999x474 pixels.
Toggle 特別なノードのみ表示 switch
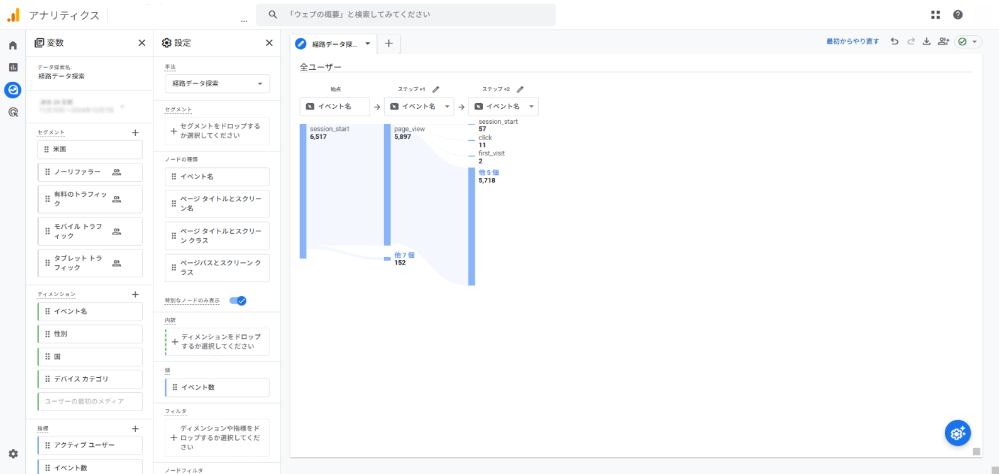coord(238,300)
